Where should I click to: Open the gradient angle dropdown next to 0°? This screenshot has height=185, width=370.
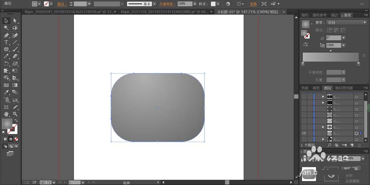click(344, 38)
